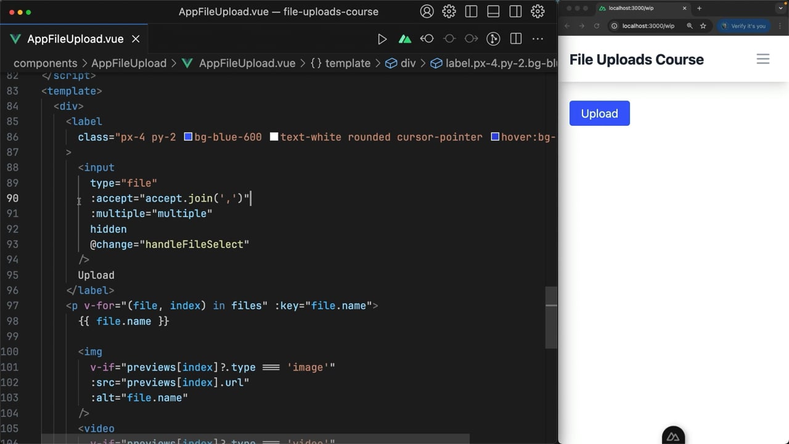
Task: Run the file with the play icon
Action: tap(382, 39)
